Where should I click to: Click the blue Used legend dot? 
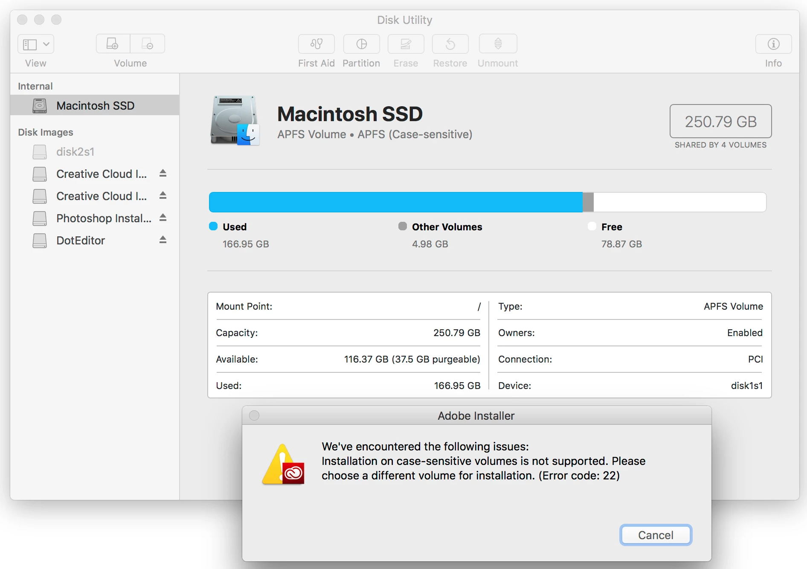click(213, 226)
